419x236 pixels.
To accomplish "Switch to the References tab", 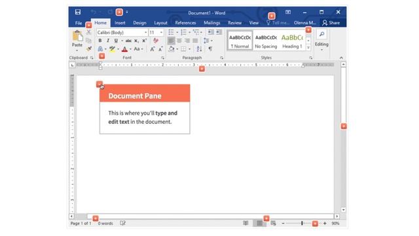I will [185, 23].
